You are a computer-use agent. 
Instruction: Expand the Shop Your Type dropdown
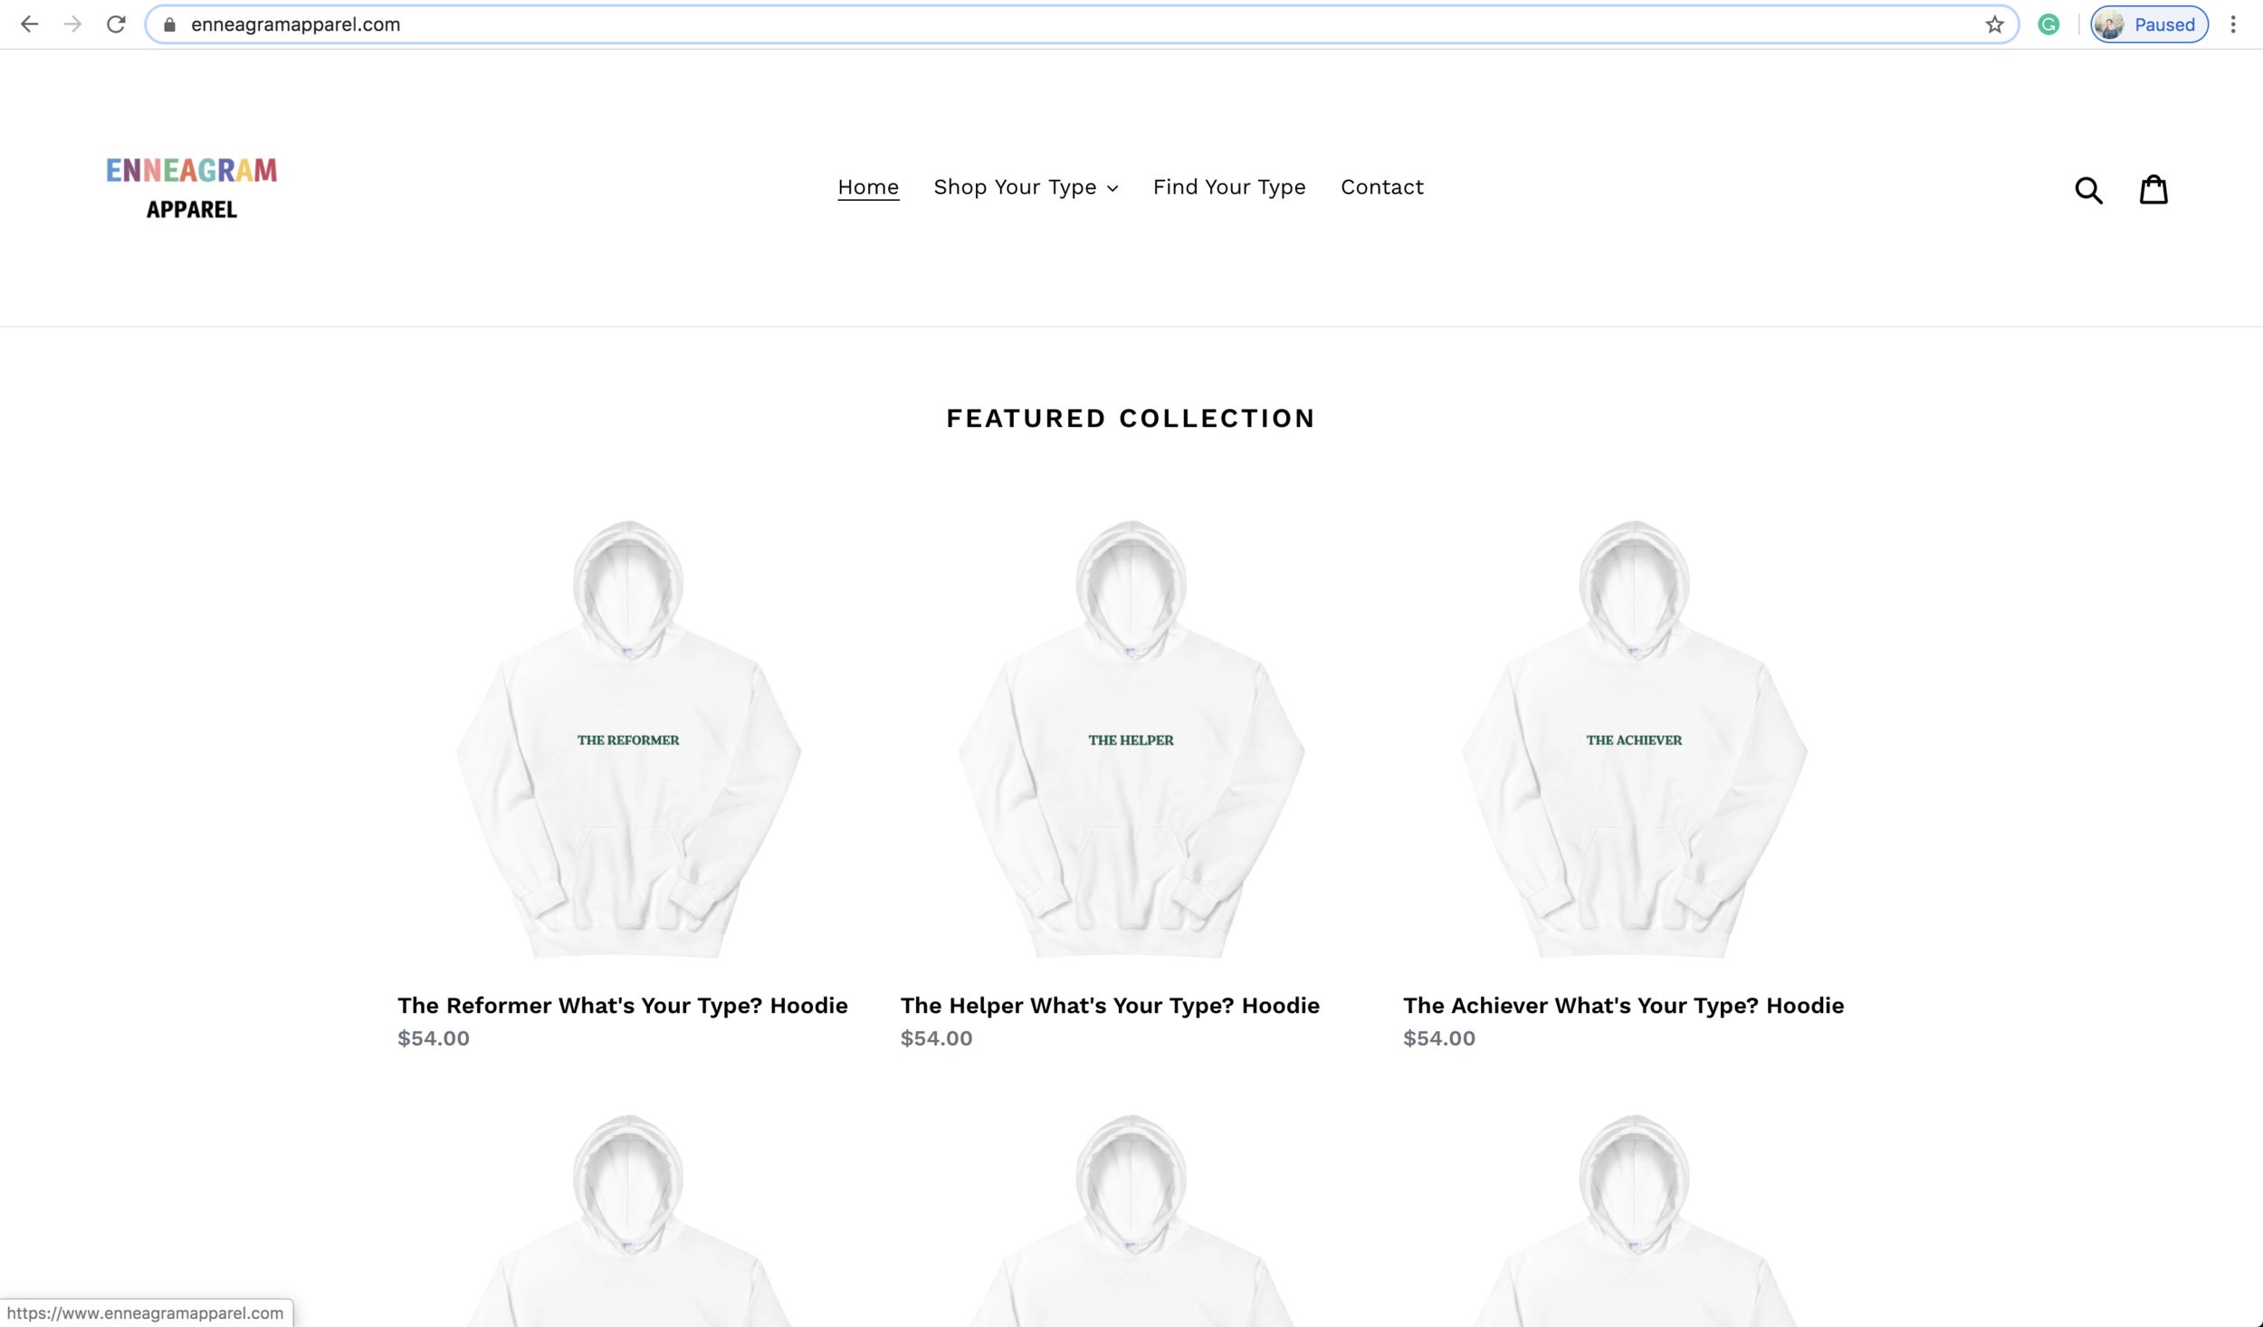coord(1026,187)
